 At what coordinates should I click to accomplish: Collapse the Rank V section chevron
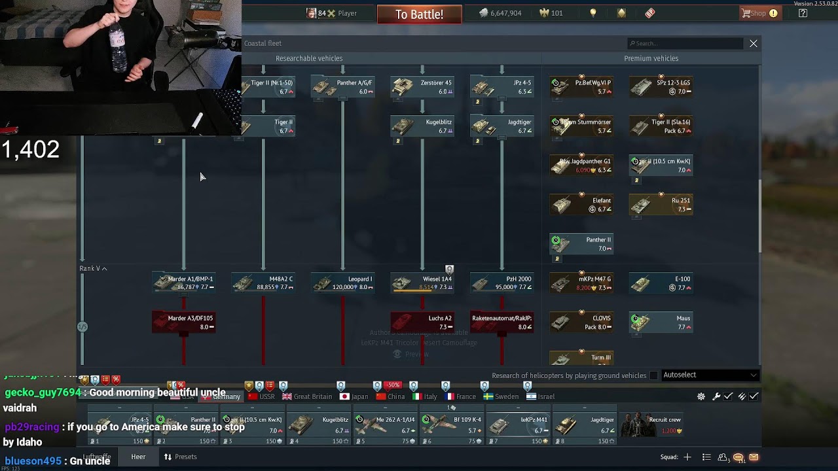point(104,269)
